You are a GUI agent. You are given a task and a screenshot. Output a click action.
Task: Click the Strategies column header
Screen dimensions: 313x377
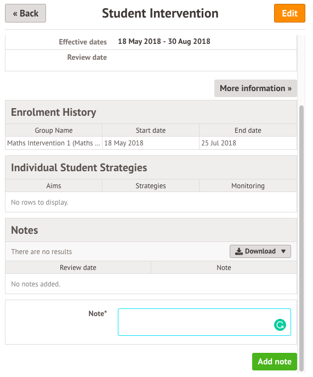151,186
